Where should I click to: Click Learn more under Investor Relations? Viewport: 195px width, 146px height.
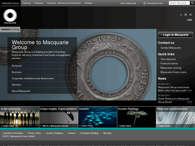click(x=124, y=126)
